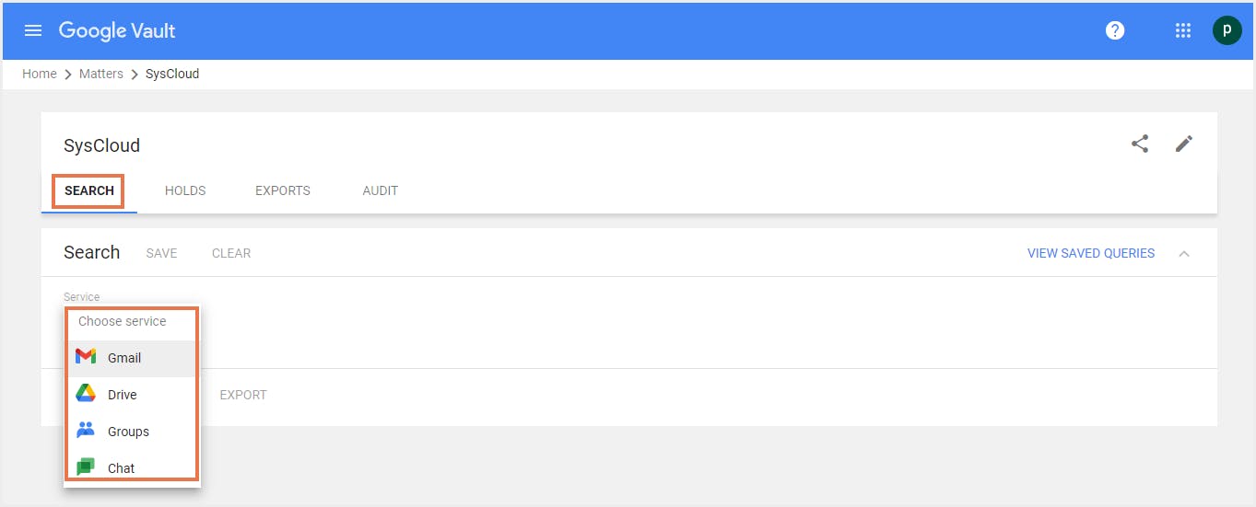Go to the Audit tab
Image resolution: width=1256 pixels, height=507 pixels.
pos(381,190)
